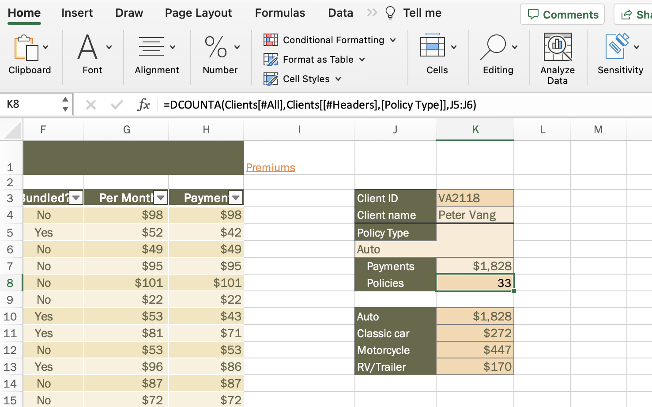Expand the Cell Styles arrow
The width and height of the screenshot is (652, 407).
(338, 79)
